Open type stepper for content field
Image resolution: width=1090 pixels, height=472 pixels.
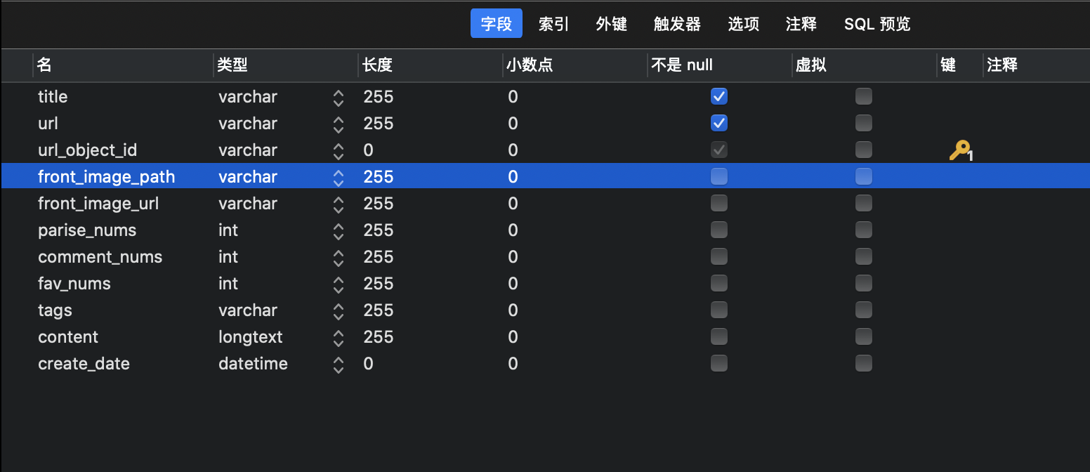339,338
